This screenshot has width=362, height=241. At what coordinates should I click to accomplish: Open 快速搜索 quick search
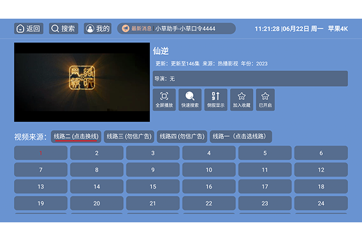[x=190, y=99]
